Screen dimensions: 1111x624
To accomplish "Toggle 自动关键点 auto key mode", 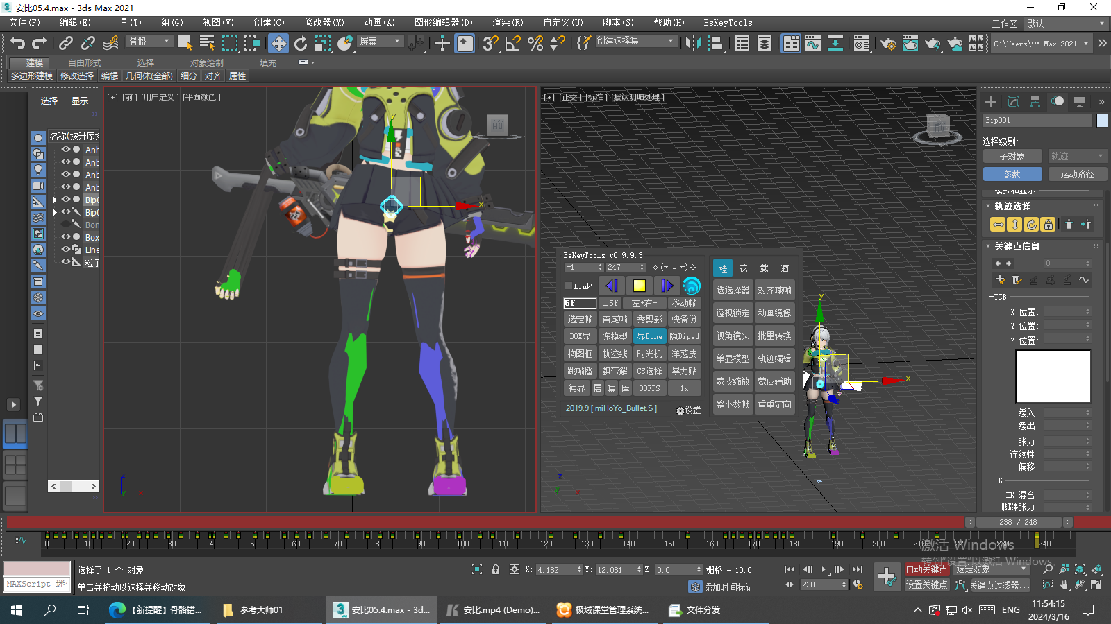I will [x=926, y=569].
